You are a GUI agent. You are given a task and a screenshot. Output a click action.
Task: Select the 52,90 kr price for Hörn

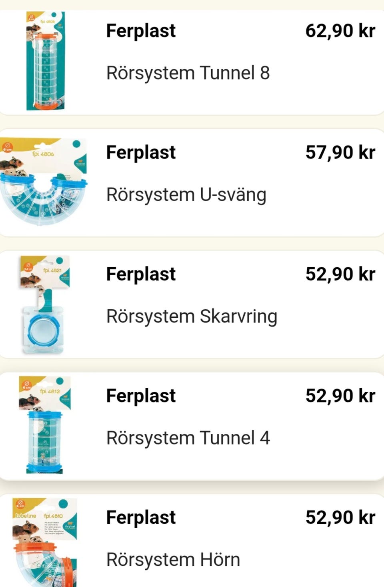340,518
